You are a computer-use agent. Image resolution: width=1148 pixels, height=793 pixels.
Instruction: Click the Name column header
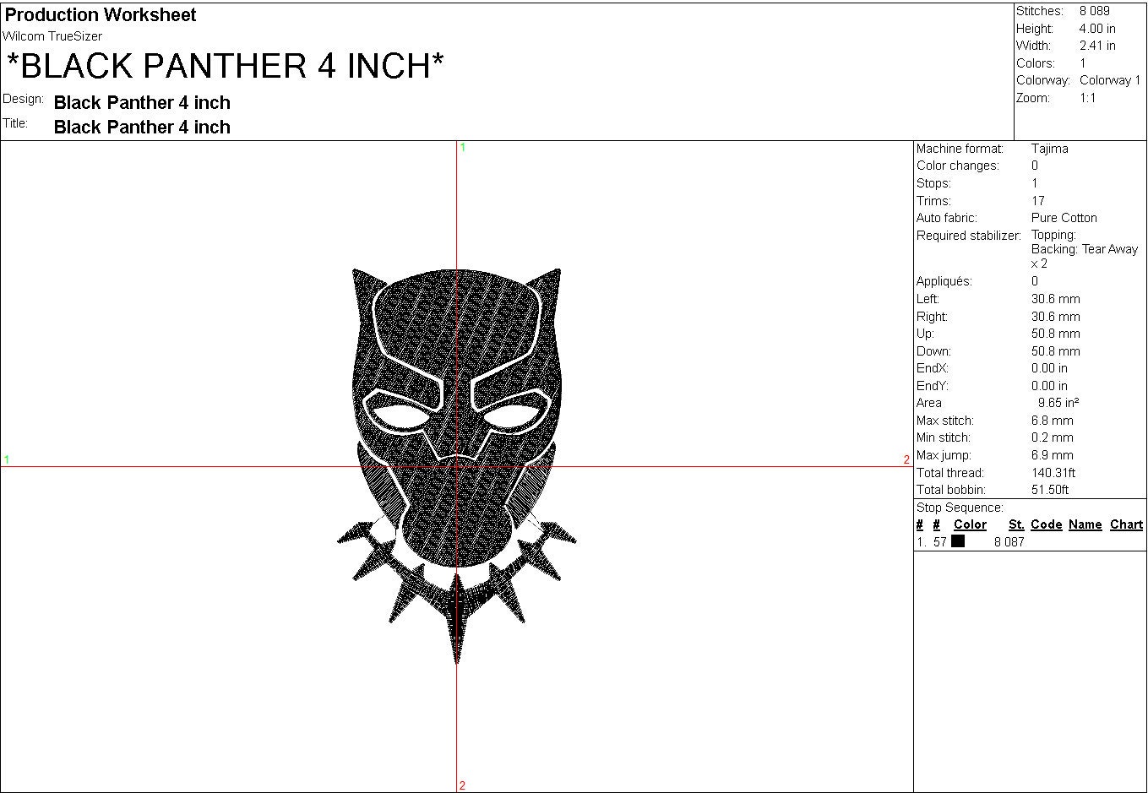(1085, 524)
